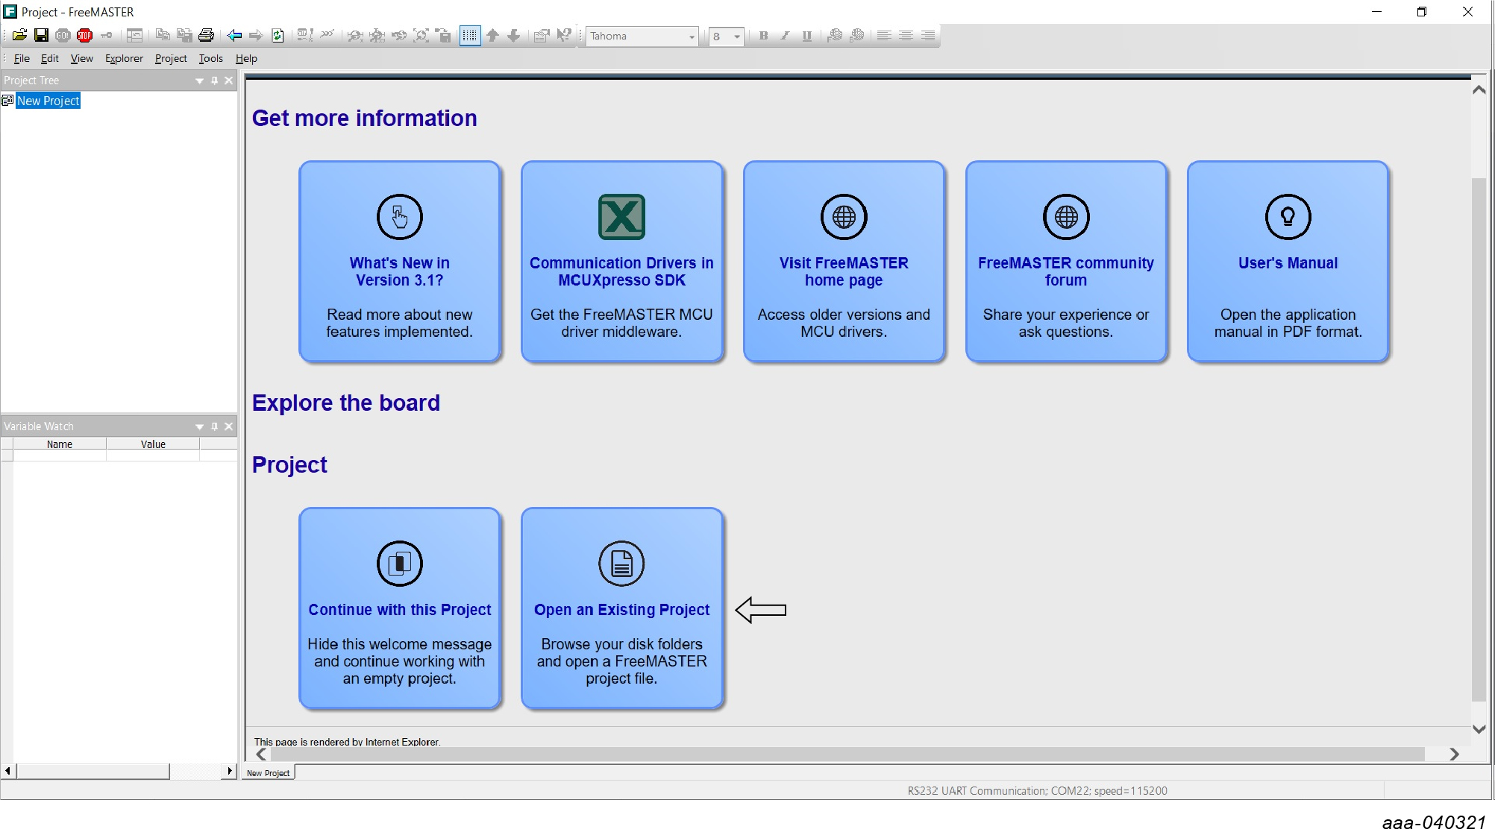Viewport: 1495px width, 835px height.
Task: Open the font size dropdown
Action: point(737,36)
